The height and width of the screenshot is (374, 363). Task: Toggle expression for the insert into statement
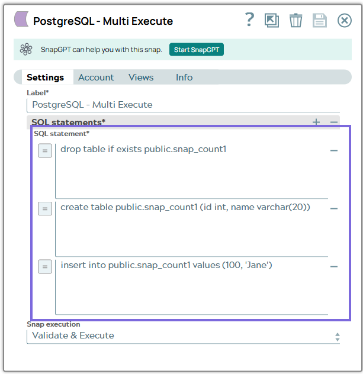point(45,266)
